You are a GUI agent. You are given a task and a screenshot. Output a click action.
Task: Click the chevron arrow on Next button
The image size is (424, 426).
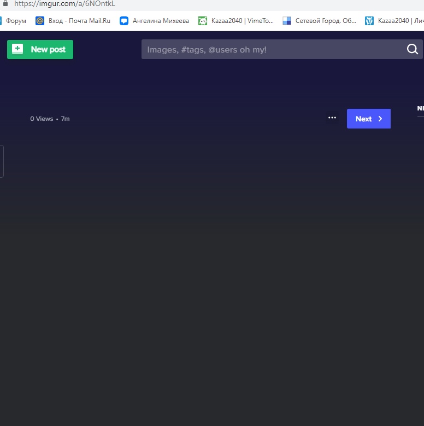[x=380, y=119]
